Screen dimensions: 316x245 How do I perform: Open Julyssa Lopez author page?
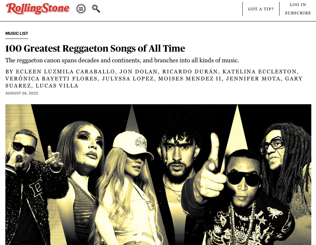[128, 79]
